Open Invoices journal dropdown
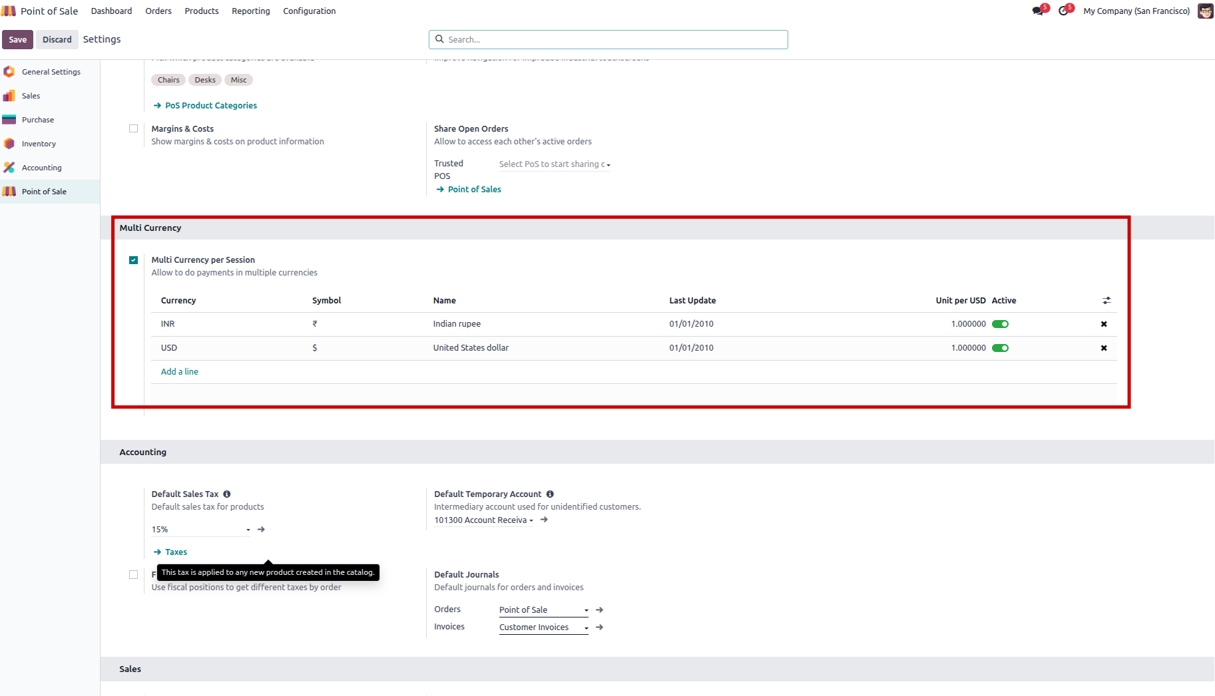 click(x=543, y=627)
